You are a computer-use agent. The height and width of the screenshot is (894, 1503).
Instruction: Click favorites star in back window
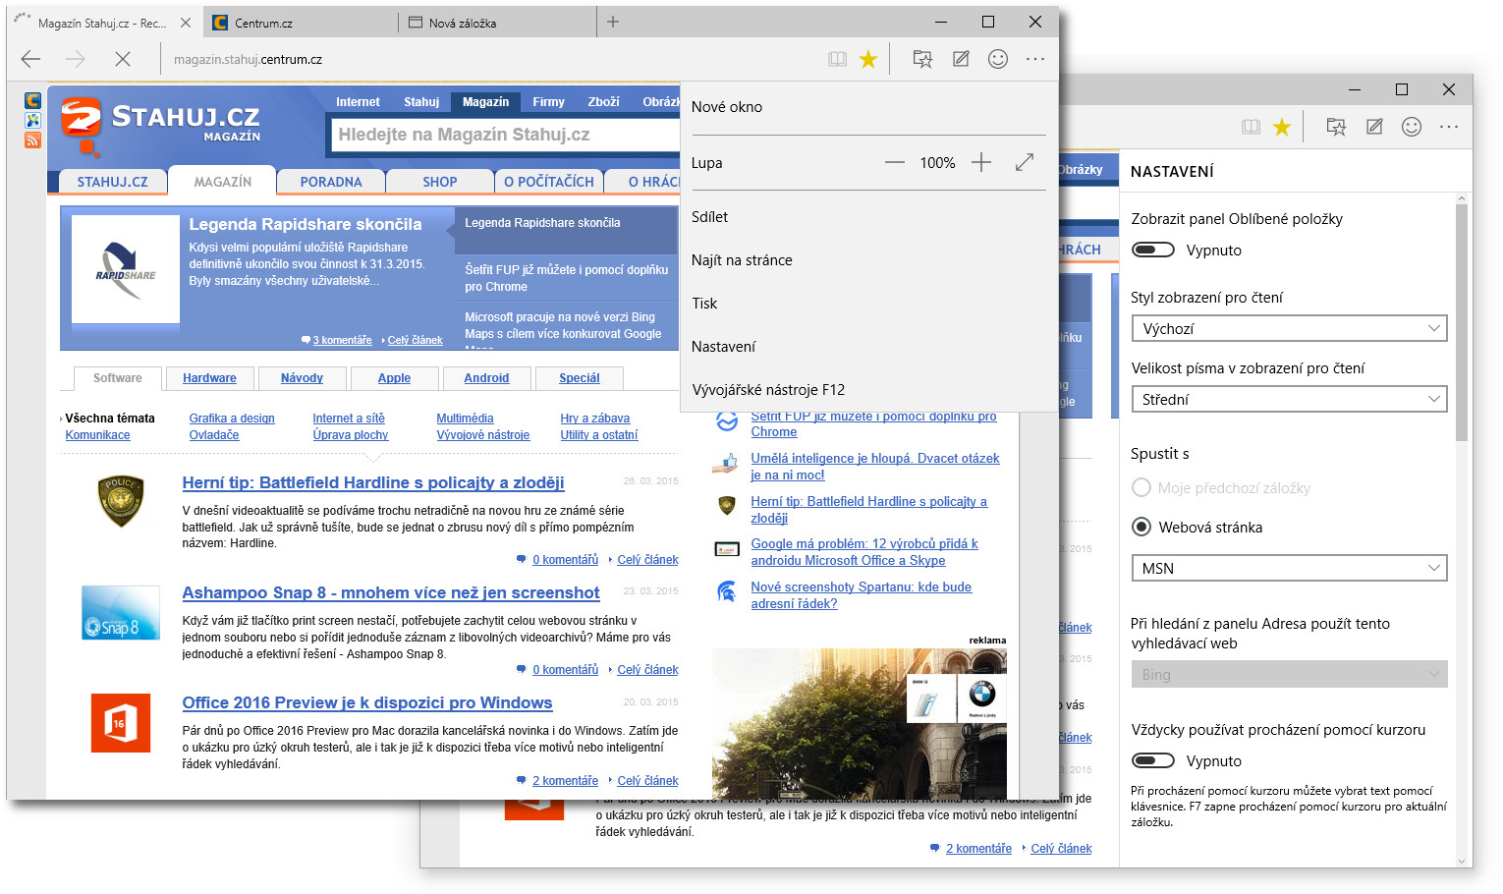pyautogui.click(x=1282, y=127)
